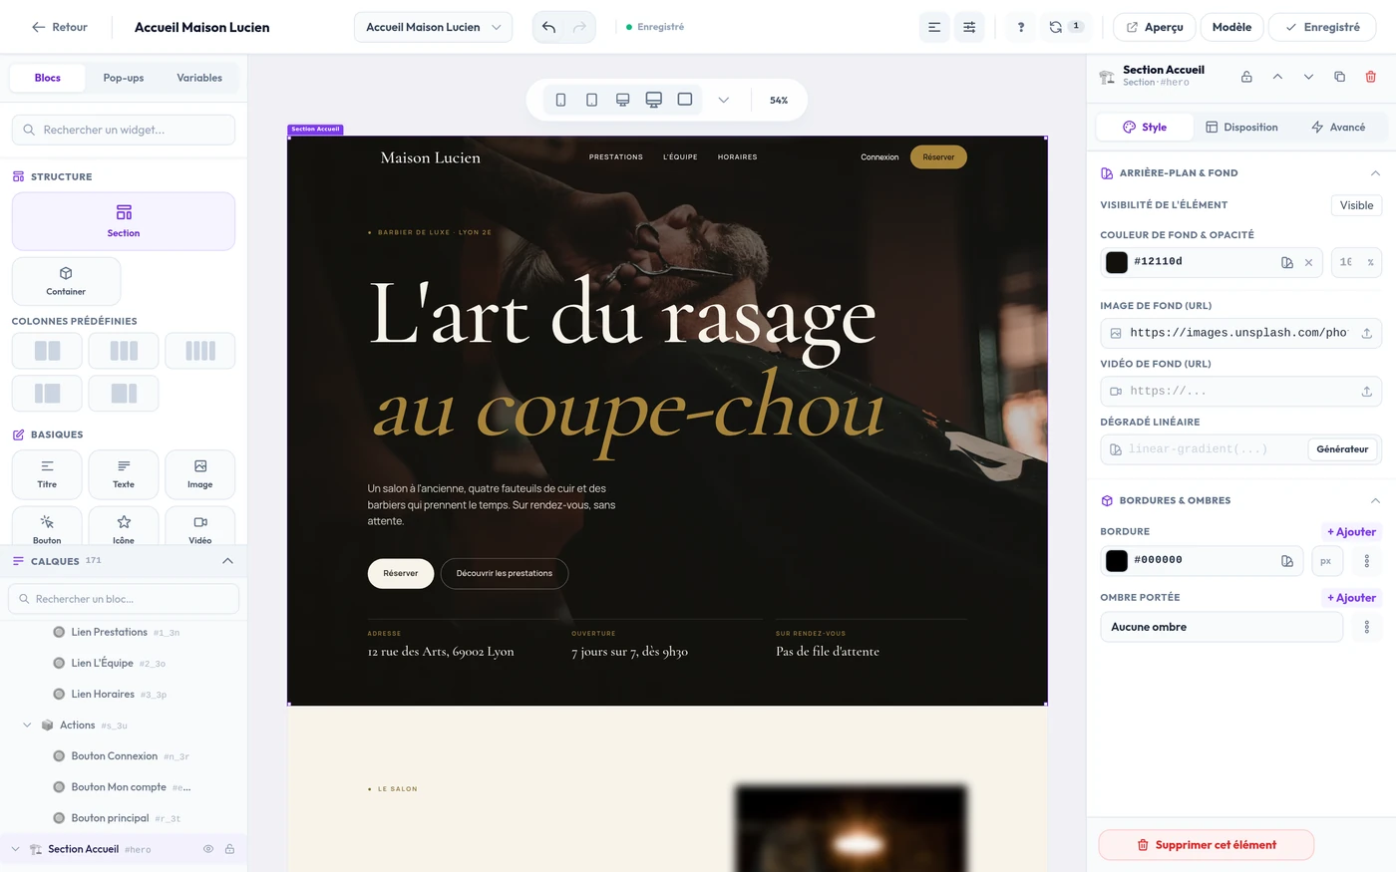This screenshot has width=1396, height=872.
Task: Open the Accueil Maison Lucien page dropdown
Action: (x=433, y=27)
